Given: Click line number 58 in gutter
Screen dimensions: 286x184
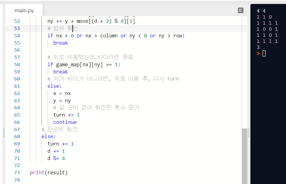Looking at the screenshot, I should pyautogui.click(x=17, y=64).
